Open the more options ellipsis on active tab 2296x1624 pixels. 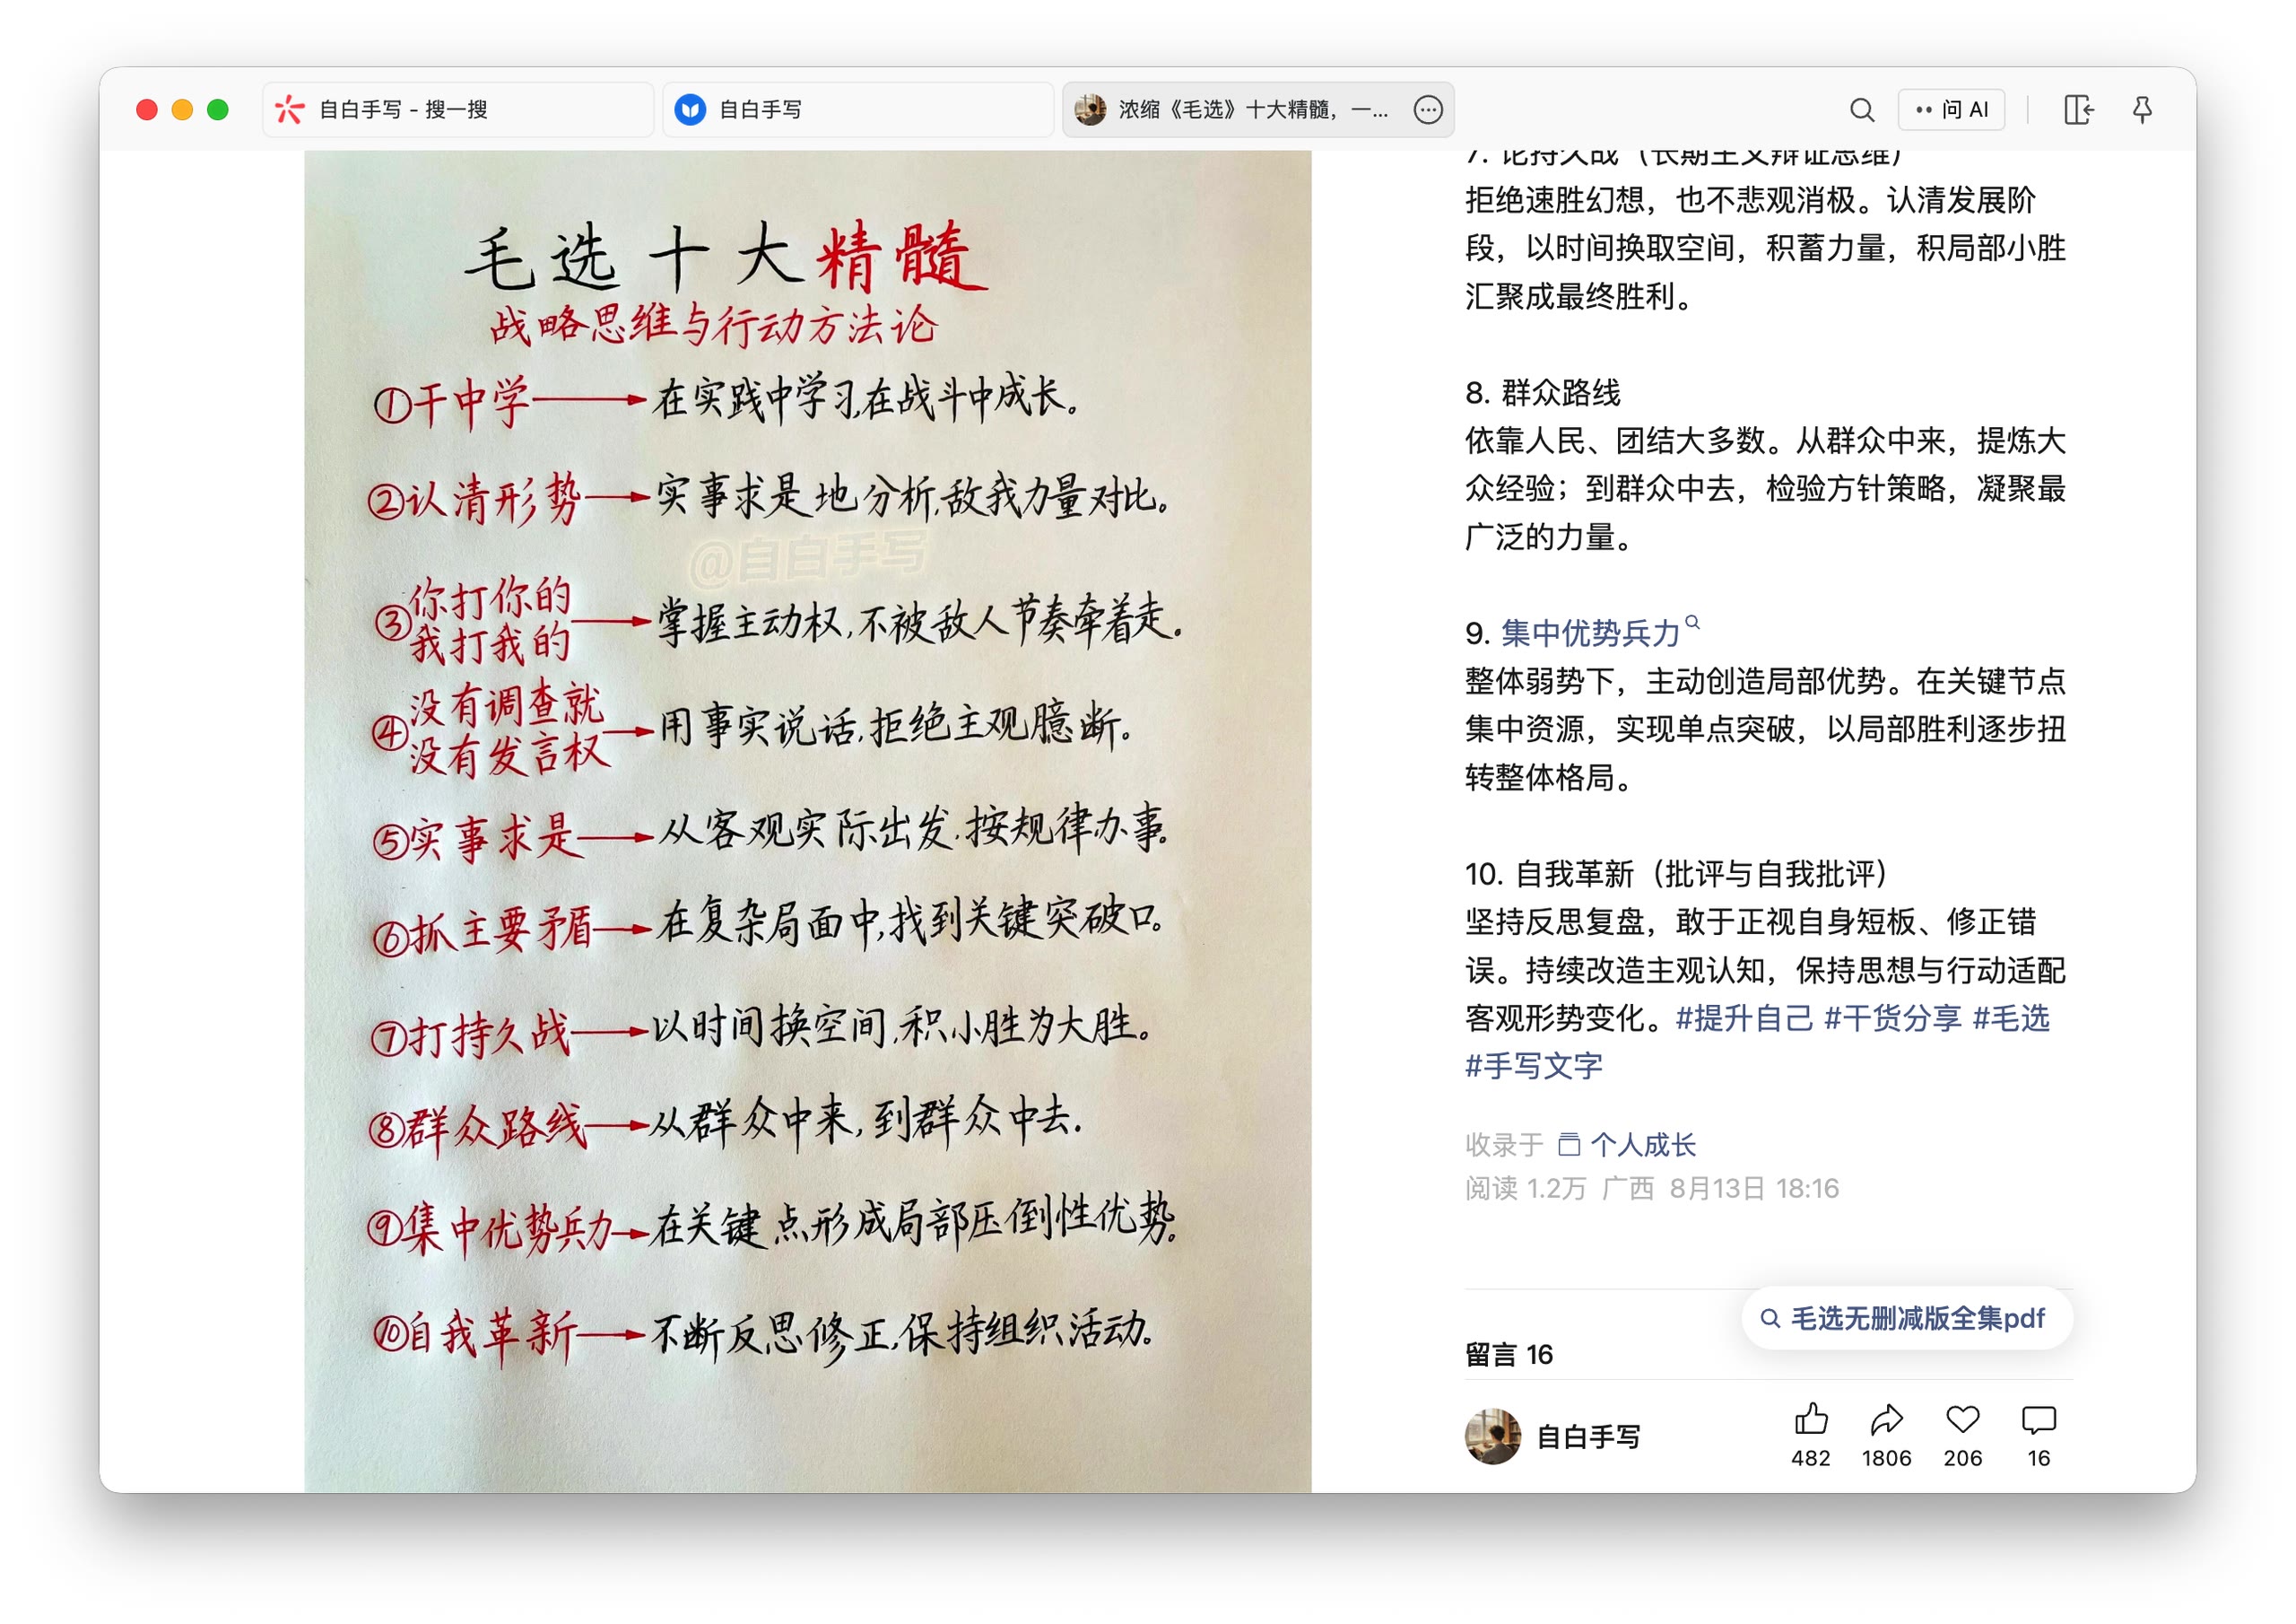tap(1428, 110)
